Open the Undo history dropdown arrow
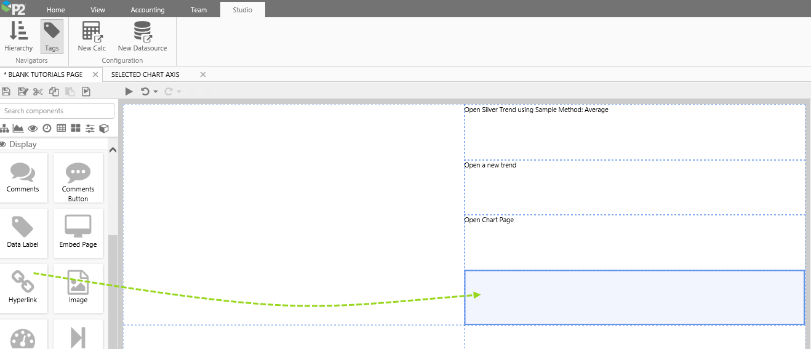This screenshot has height=349, width=811. (x=155, y=92)
